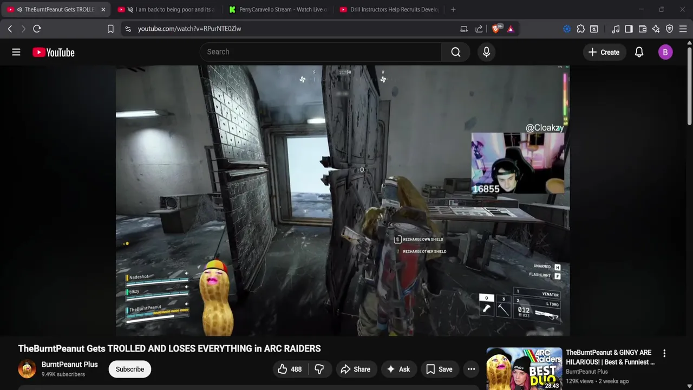
Task: Install page as app icon
Action: (464, 29)
